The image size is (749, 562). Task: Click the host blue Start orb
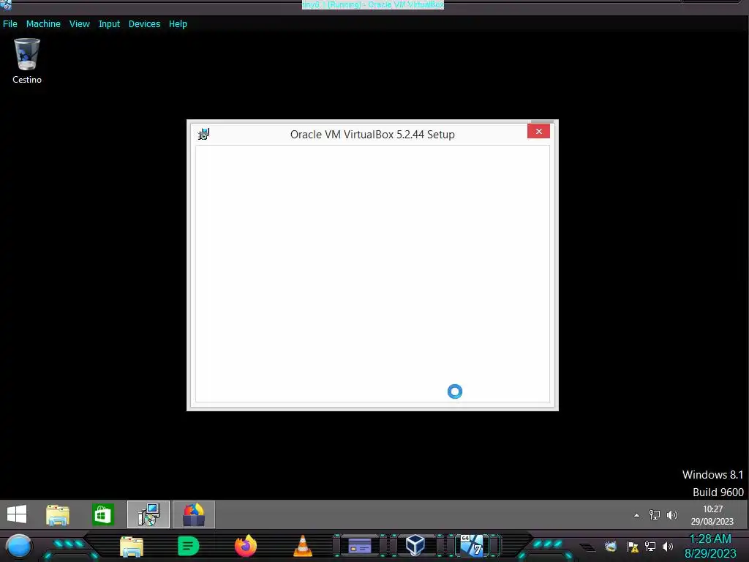point(19,546)
